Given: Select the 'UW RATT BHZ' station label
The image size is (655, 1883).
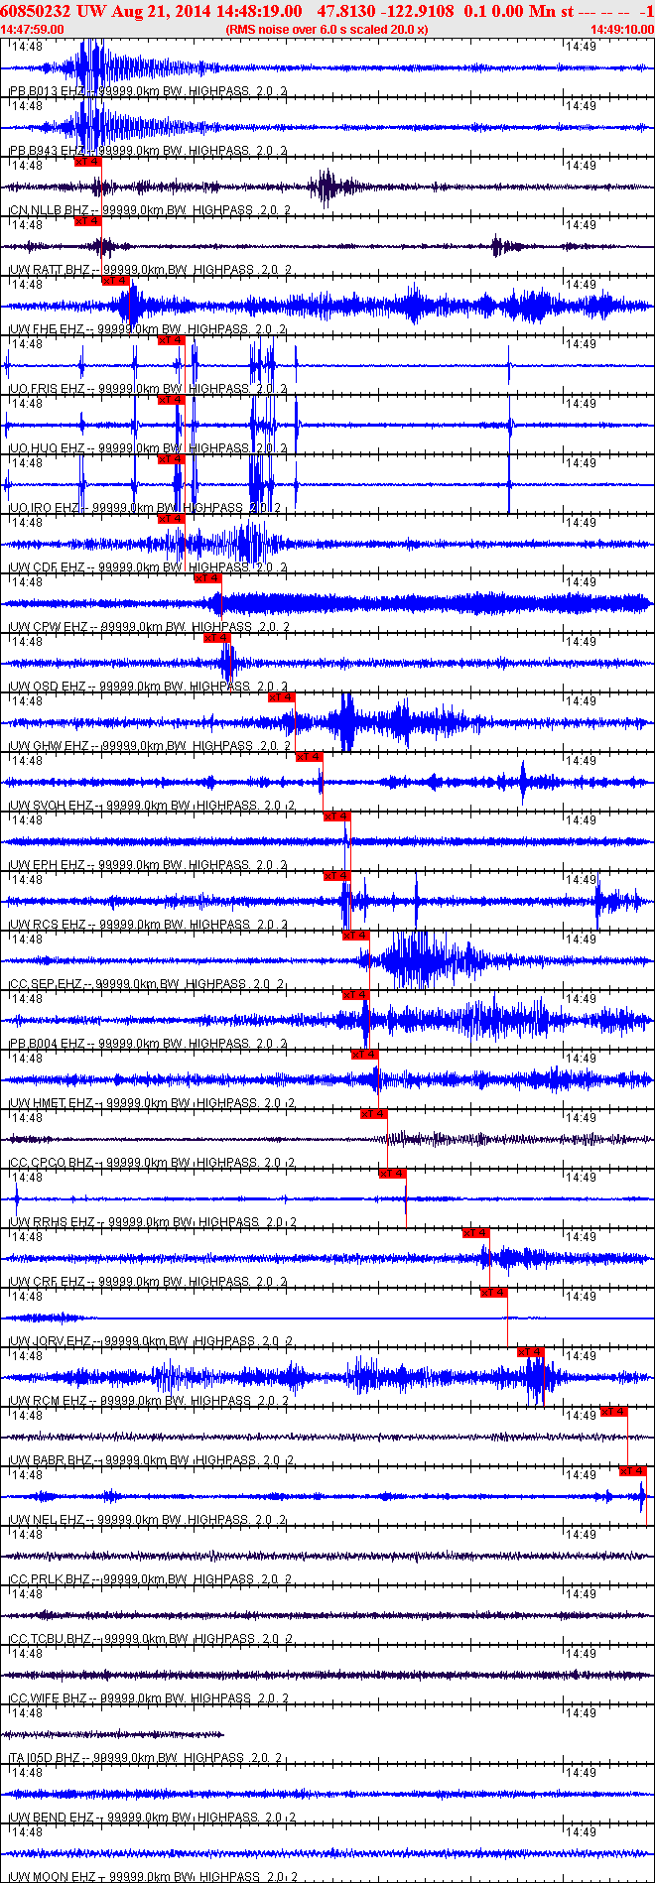Looking at the screenshot, I should (49, 270).
